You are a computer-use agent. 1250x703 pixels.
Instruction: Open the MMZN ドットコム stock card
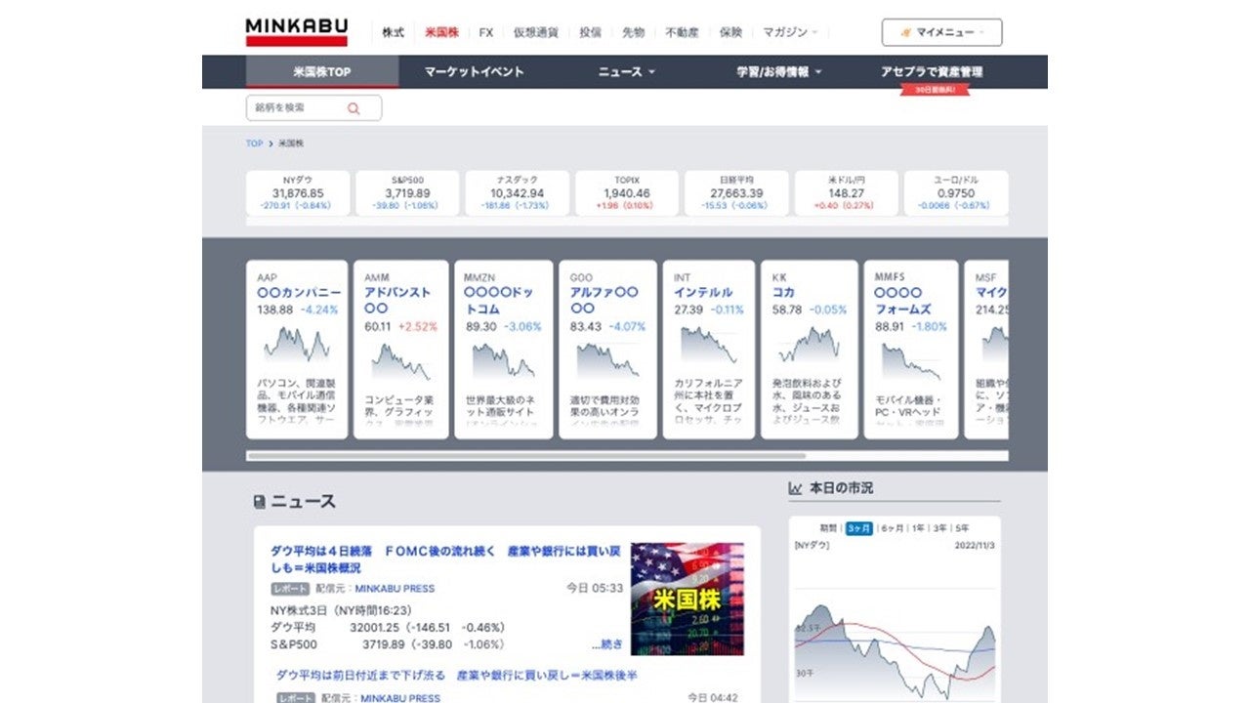tap(504, 349)
